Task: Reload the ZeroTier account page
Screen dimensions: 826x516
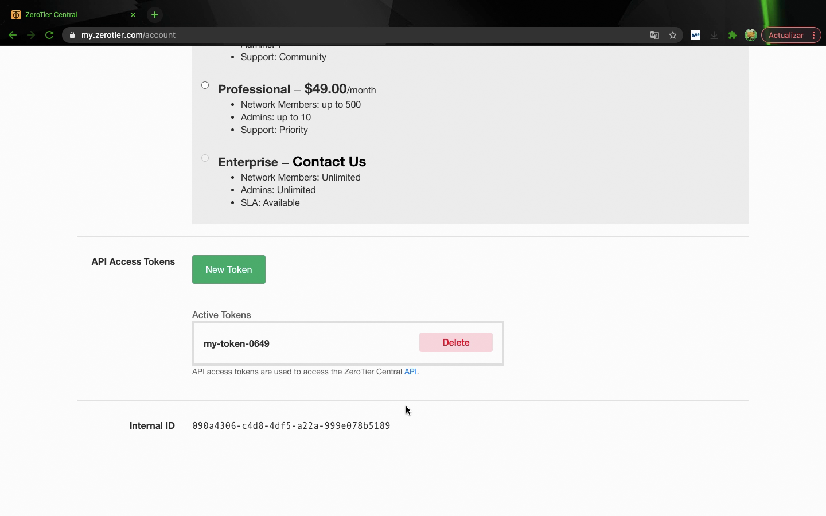Action: [x=49, y=35]
